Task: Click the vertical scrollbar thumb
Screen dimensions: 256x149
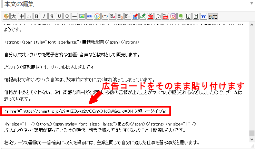Action: 252,133
